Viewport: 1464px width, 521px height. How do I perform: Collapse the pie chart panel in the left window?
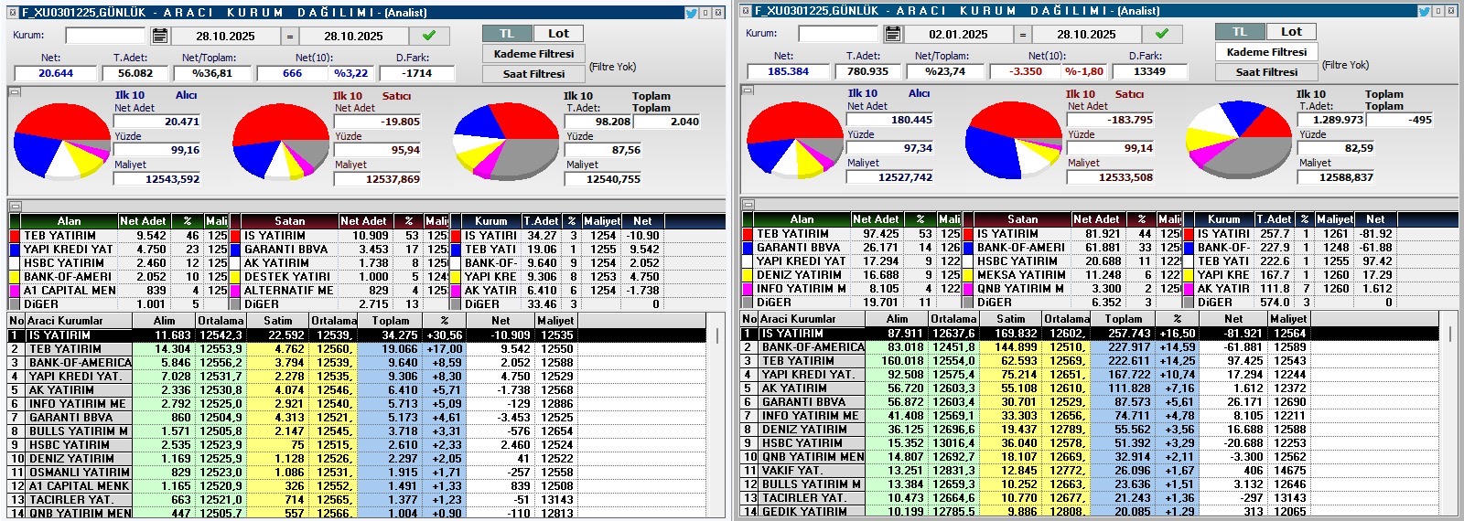point(15,91)
